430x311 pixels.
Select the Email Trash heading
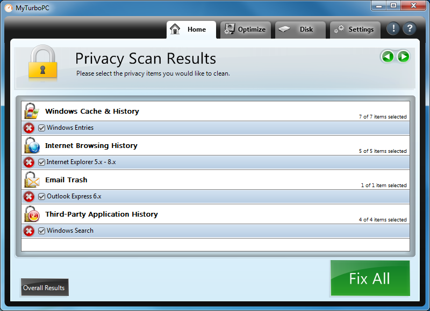66,180
